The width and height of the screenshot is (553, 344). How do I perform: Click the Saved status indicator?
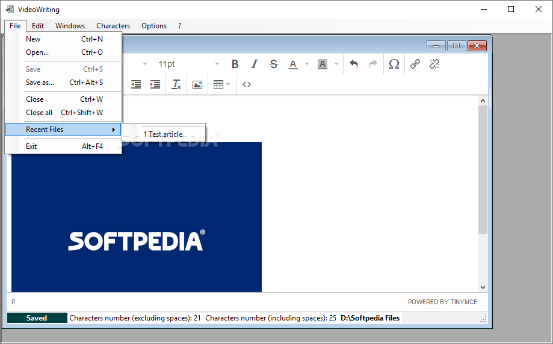click(x=37, y=318)
